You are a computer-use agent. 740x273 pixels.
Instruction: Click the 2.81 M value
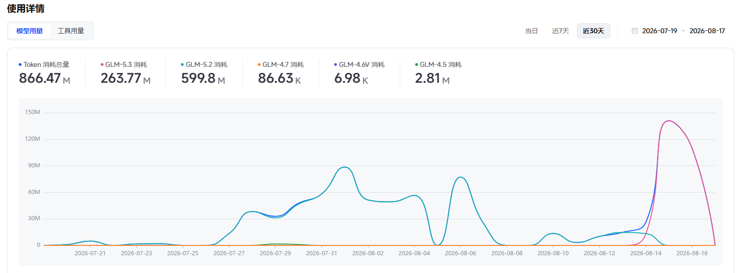[x=432, y=78]
